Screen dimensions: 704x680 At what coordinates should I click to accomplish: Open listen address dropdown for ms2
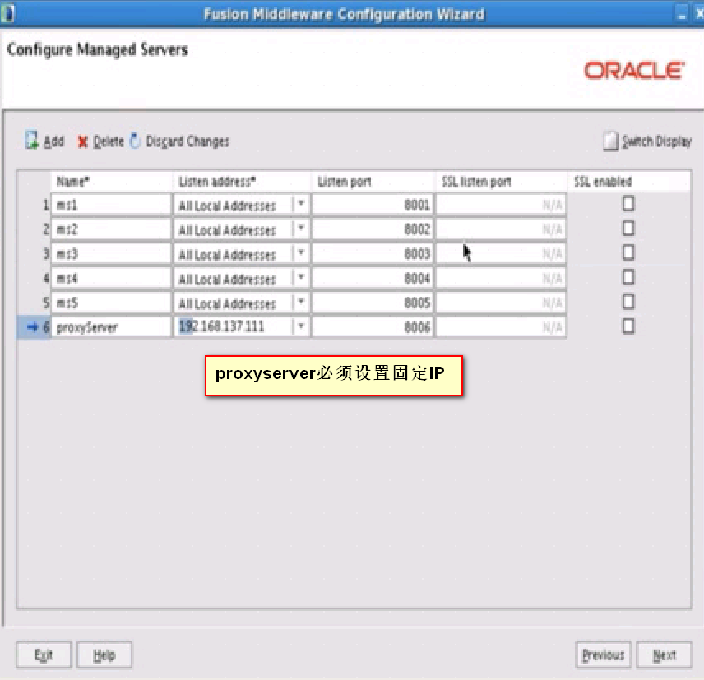click(x=301, y=229)
